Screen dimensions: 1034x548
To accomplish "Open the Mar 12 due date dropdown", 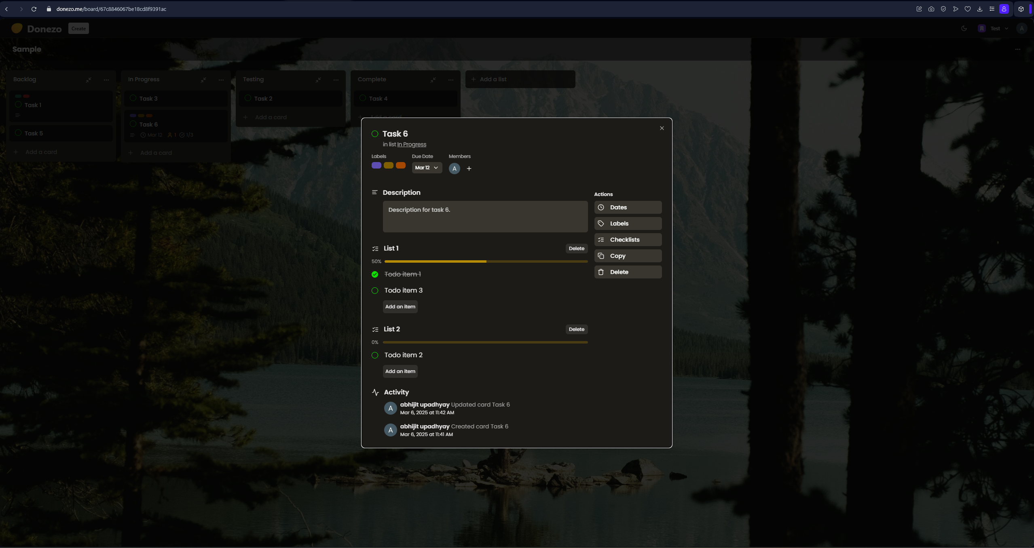I will point(427,168).
